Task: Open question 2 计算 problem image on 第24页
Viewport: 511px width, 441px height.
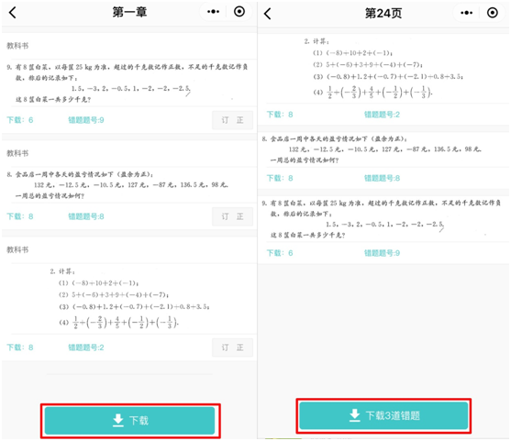Action: click(x=383, y=69)
